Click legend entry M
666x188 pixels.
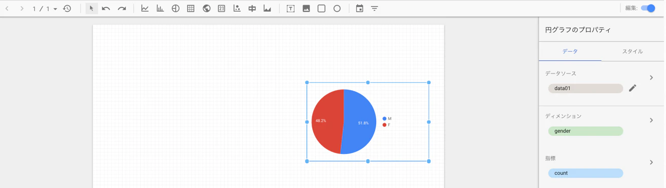(387, 119)
